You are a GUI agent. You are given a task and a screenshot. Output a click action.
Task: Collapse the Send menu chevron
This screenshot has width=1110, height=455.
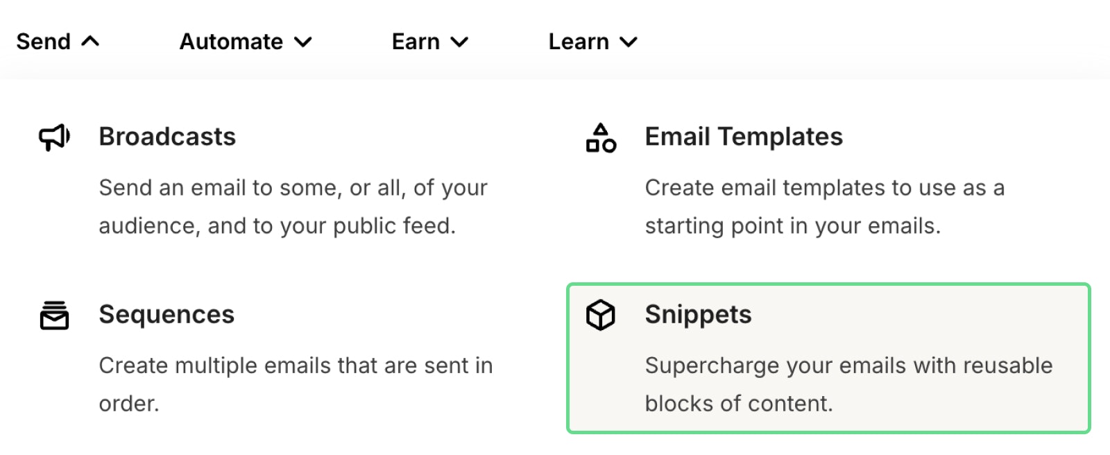pos(90,42)
